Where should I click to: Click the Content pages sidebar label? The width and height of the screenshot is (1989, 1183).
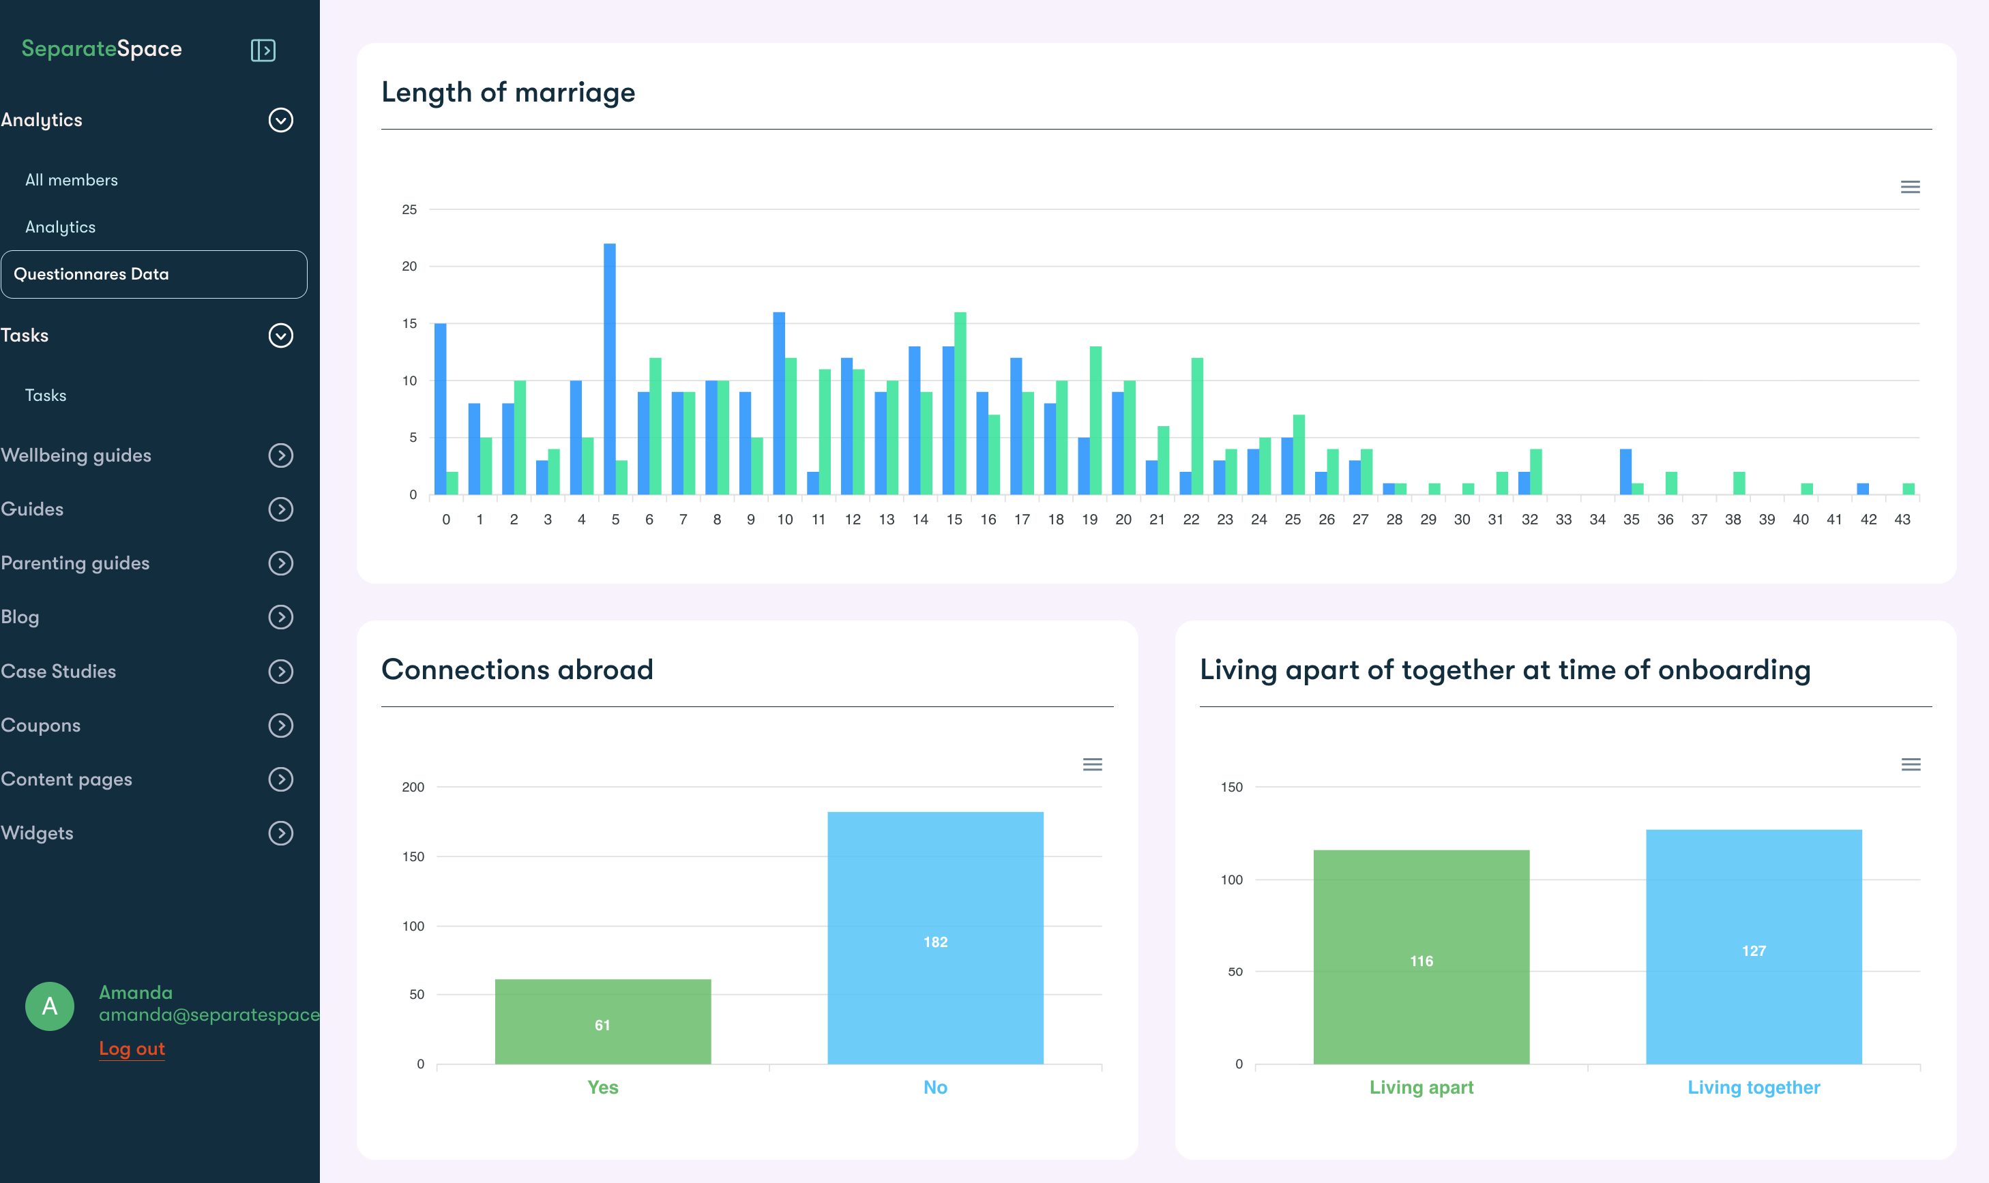66,779
